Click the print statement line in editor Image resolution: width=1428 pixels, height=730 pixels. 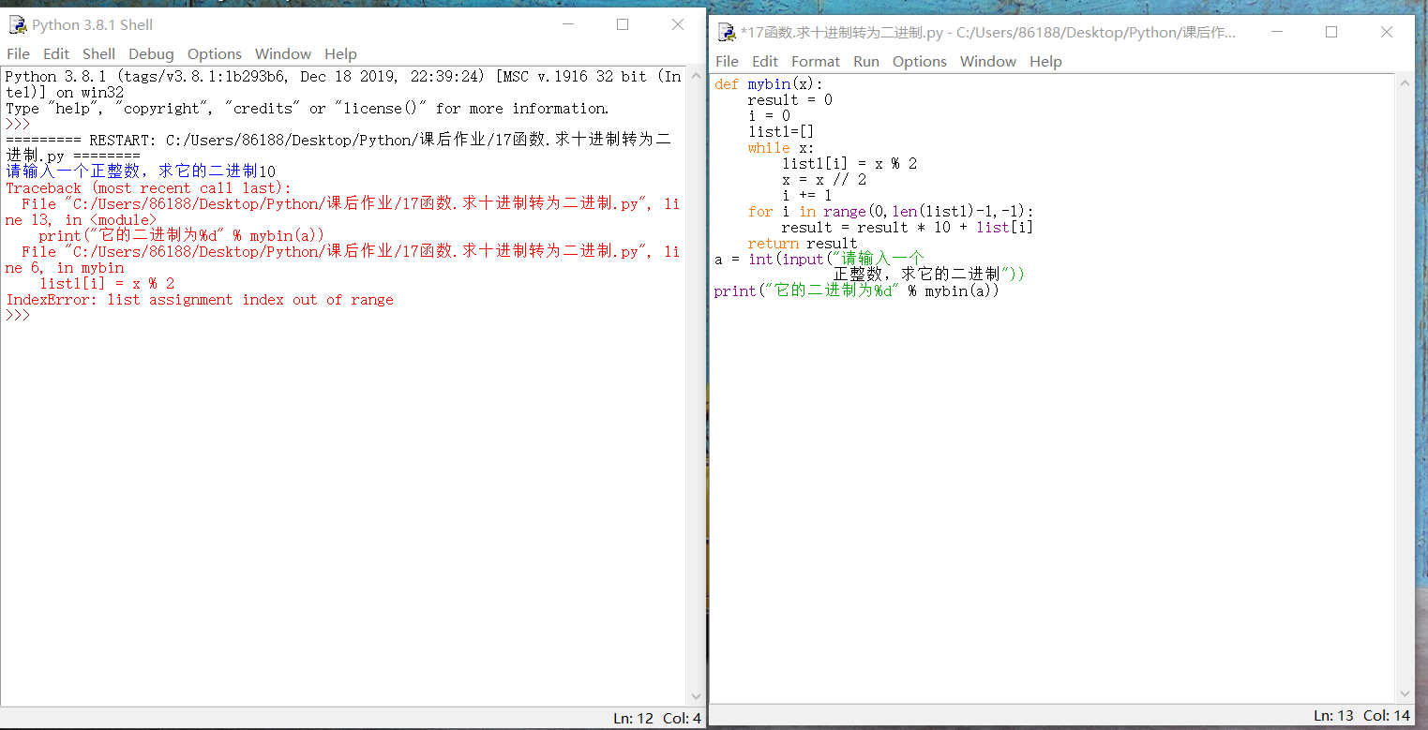857,291
